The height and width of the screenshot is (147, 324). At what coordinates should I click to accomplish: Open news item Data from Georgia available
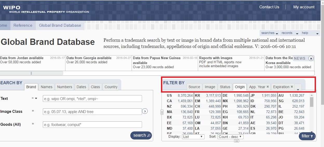(x=89, y=58)
